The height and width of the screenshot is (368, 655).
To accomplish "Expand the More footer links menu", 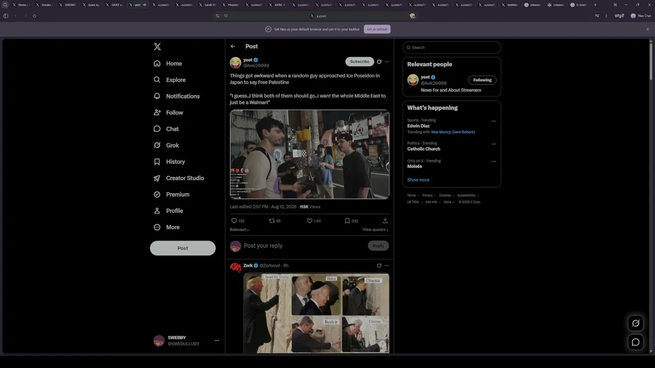I will pos(449,202).
